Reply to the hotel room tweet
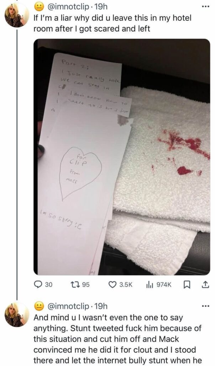The image size is (215, 366). pos(38,285)
